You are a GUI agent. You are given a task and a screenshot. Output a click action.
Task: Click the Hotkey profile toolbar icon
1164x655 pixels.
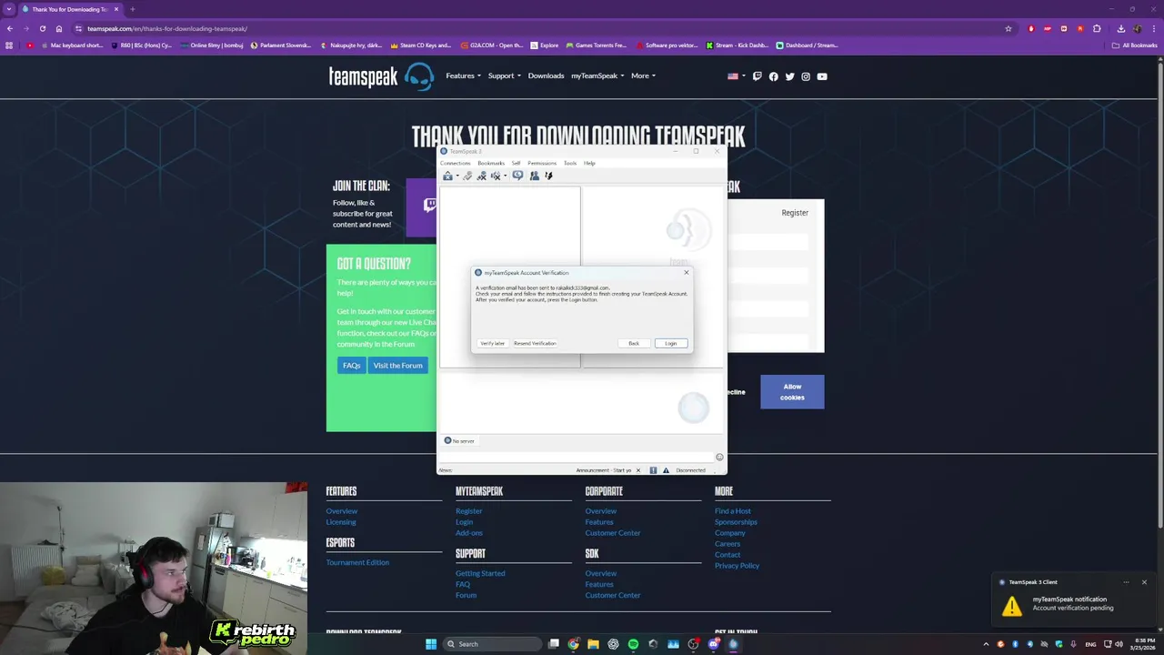[x=548, y=176]
